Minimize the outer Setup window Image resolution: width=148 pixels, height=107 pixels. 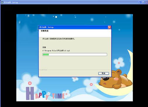[140, 2]
